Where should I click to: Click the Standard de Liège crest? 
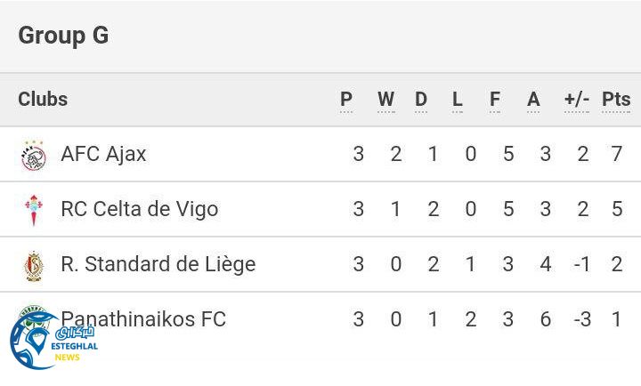[x=33, y=265]
